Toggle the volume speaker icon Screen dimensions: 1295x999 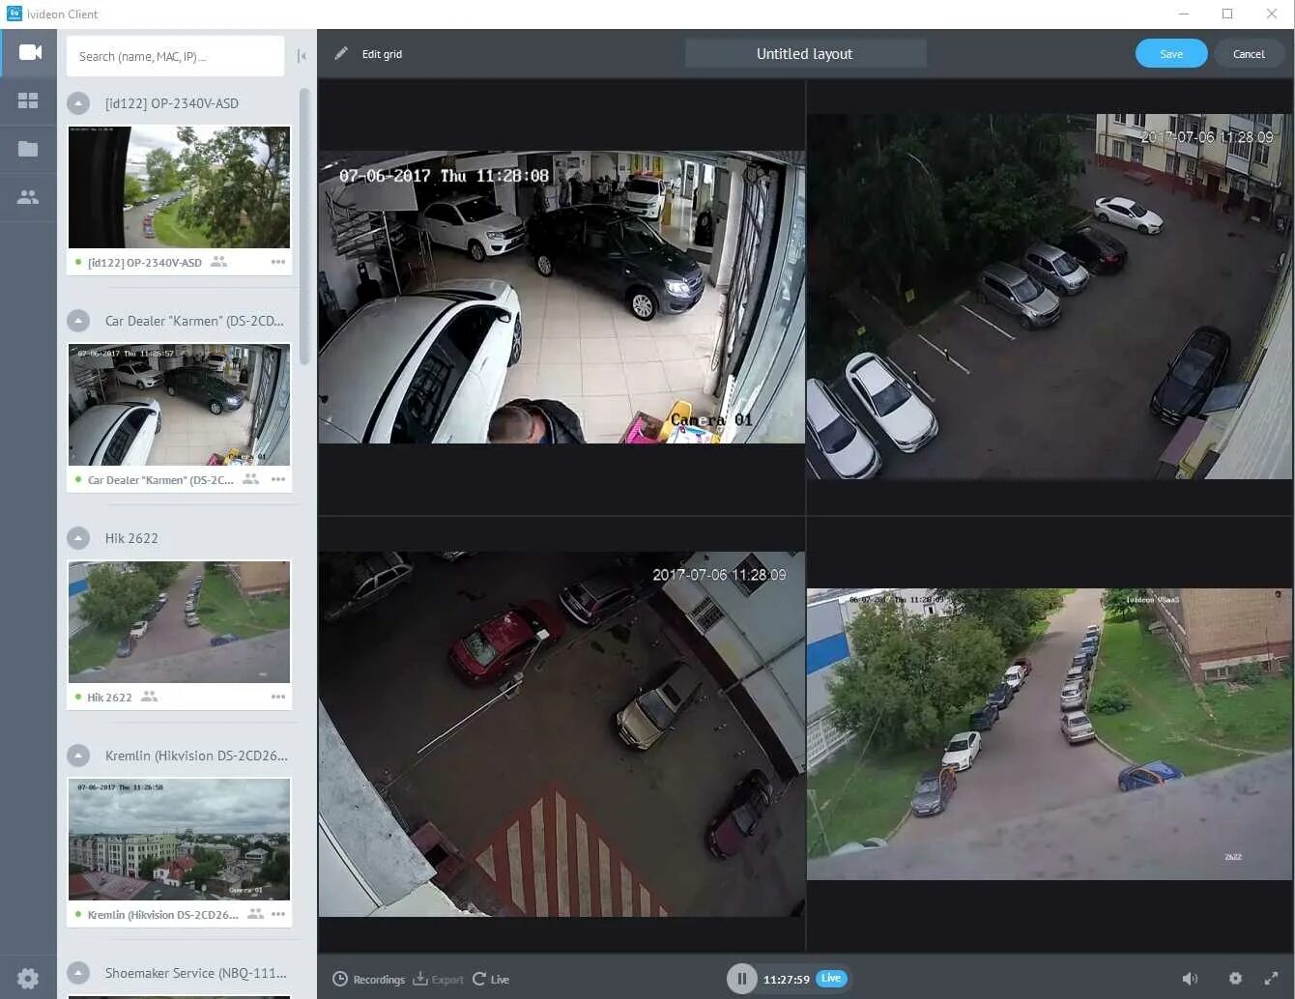point(1190,979)
